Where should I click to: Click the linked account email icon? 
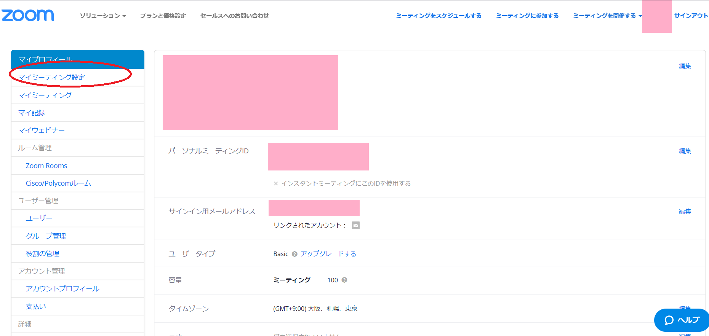pyautogui.click(x=355, y=225)
